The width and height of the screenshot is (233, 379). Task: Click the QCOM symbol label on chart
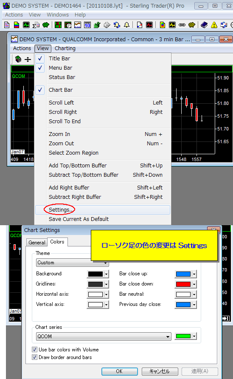coord(18,76)
